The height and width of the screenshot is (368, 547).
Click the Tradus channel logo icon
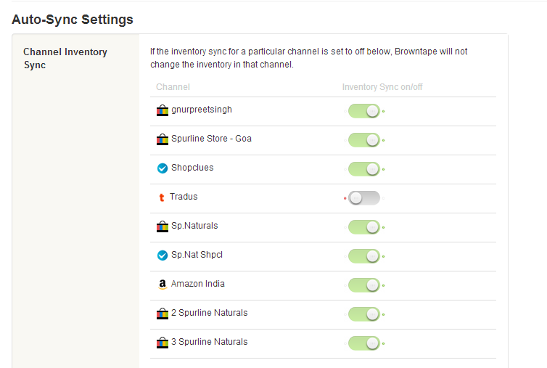click(x=161, y=197)
